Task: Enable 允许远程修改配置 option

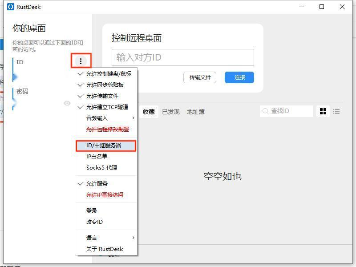Action: coord(106,129)
